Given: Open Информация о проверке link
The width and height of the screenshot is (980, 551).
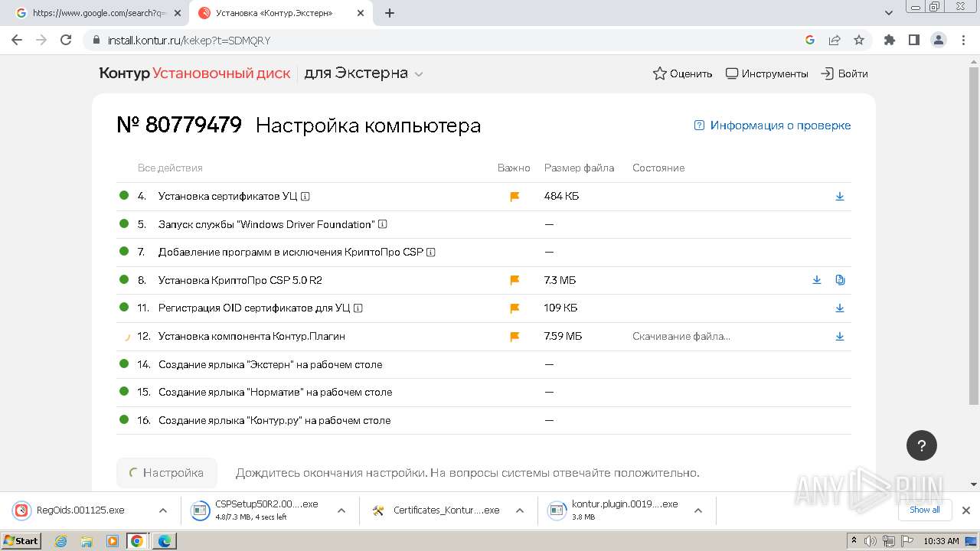Looking at the screenshot, I should tap(773, 126).
